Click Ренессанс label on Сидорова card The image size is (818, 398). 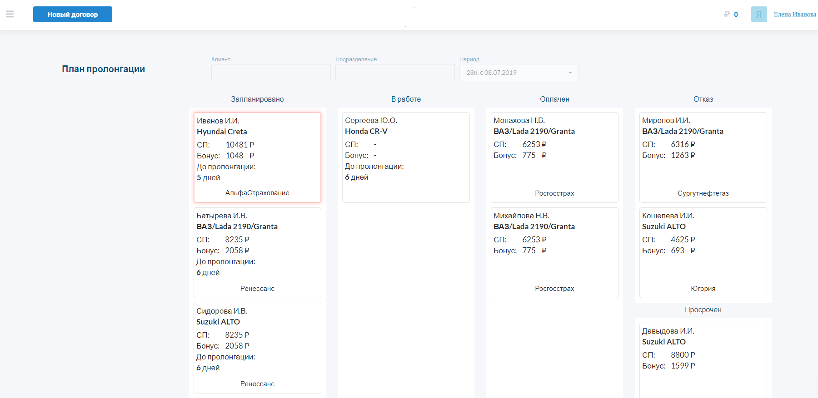(257, 384)
